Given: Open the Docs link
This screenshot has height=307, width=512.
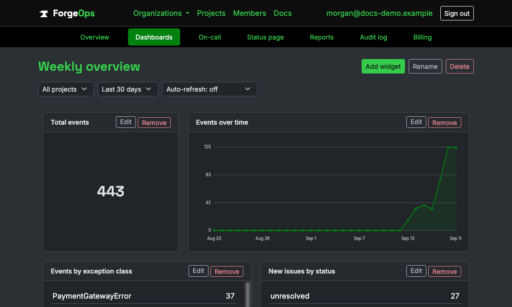Looking at the screenshot, I should coord(283,13).
